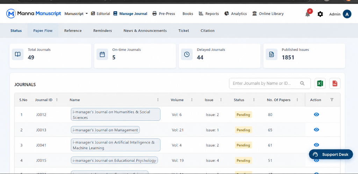
Task: Open Volume column options menu
Action: (192, 100)
